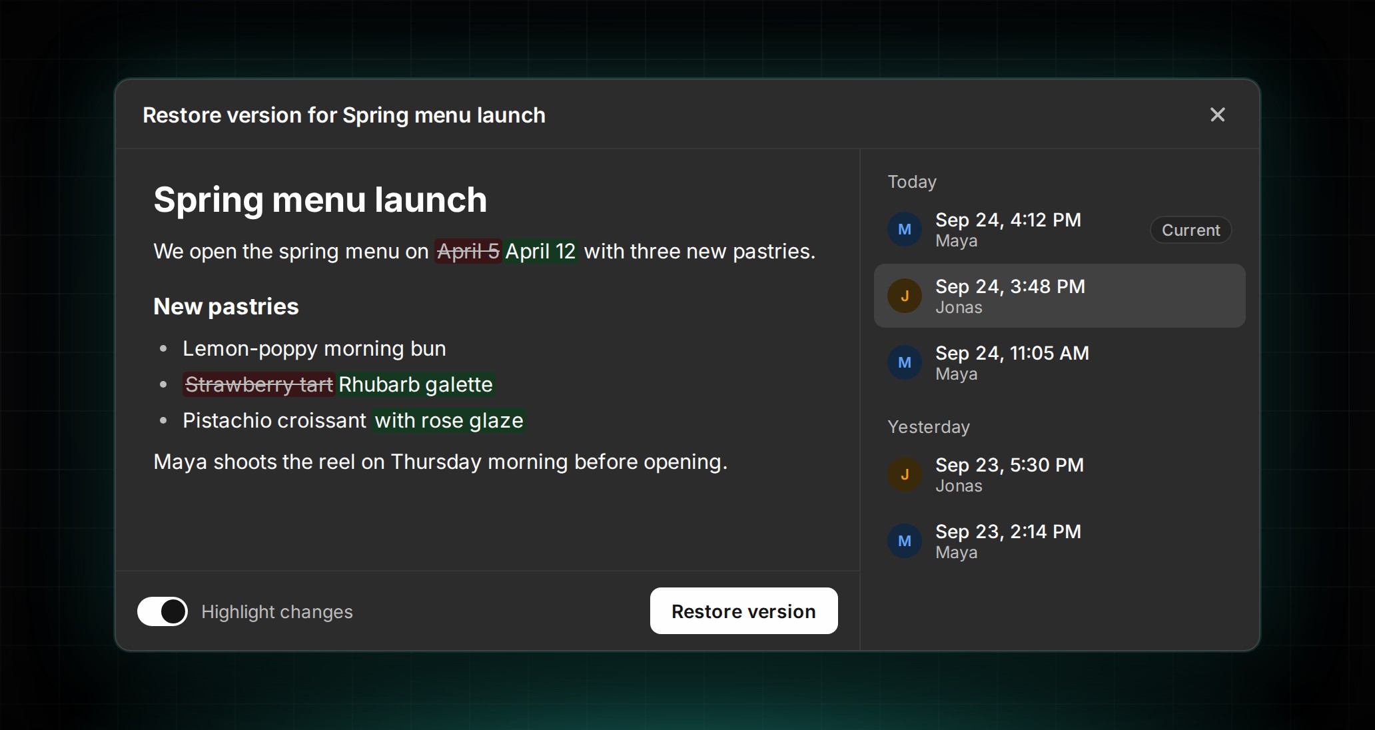Screen dimensions: 1375x730
Task: Click Maya's avatar for the 4:12 PM version
Action: pos(905,229)
